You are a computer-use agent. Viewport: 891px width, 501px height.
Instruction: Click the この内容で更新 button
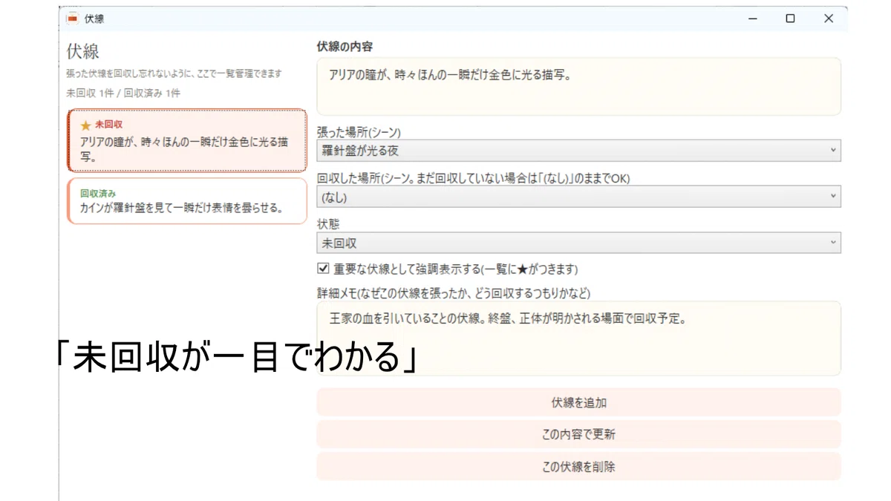point(578,435)
